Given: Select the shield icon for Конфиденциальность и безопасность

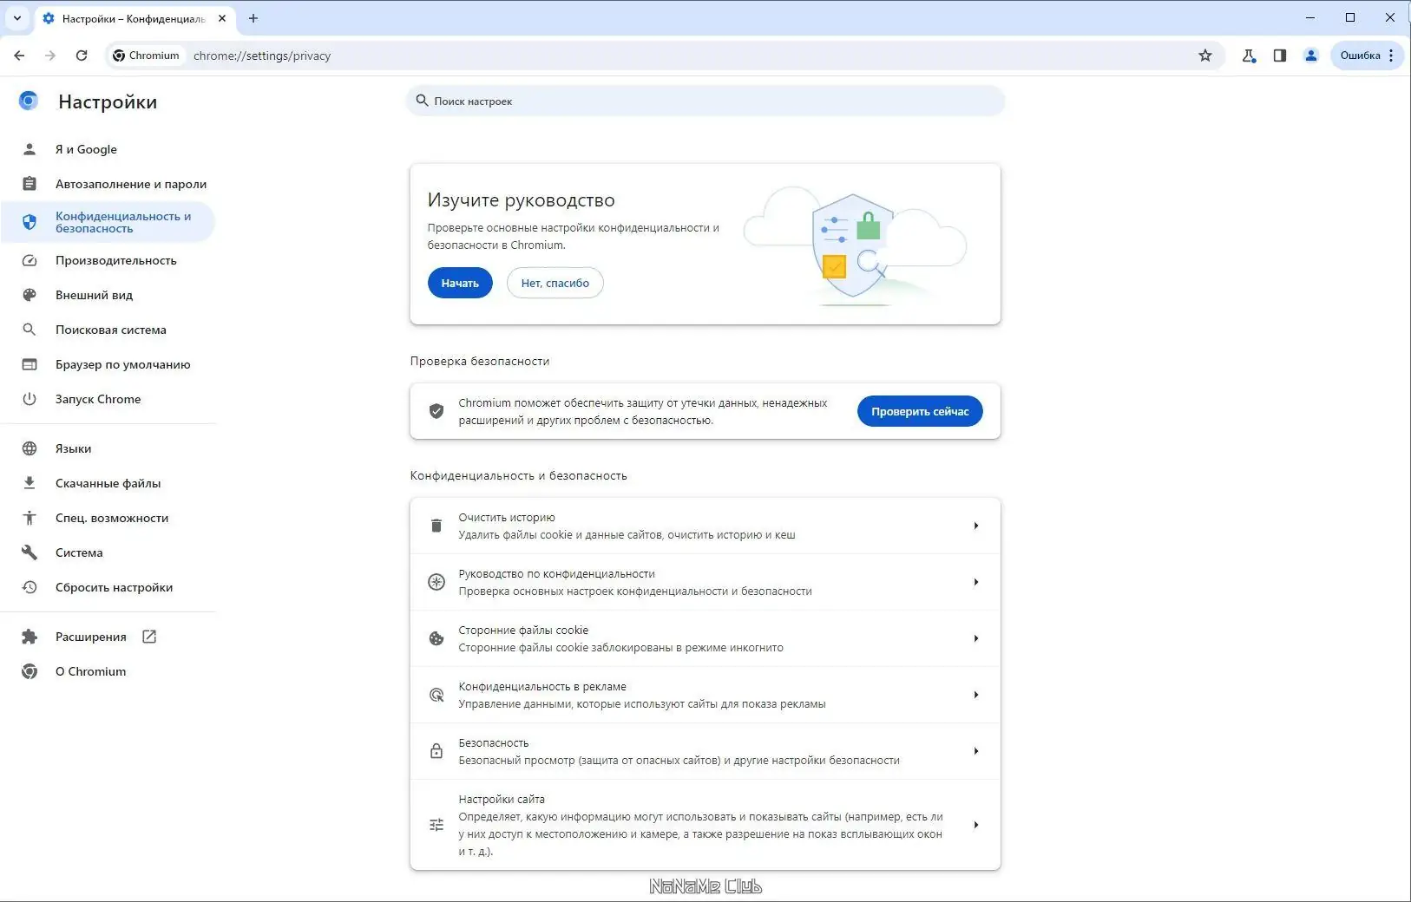Looking at the screenshot, I should pyautogui.click(x=29, y=221).
